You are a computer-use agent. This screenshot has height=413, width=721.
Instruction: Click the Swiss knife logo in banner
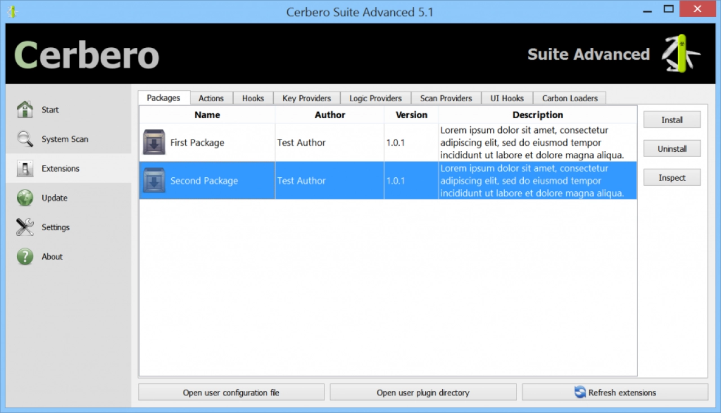(680, 54)
